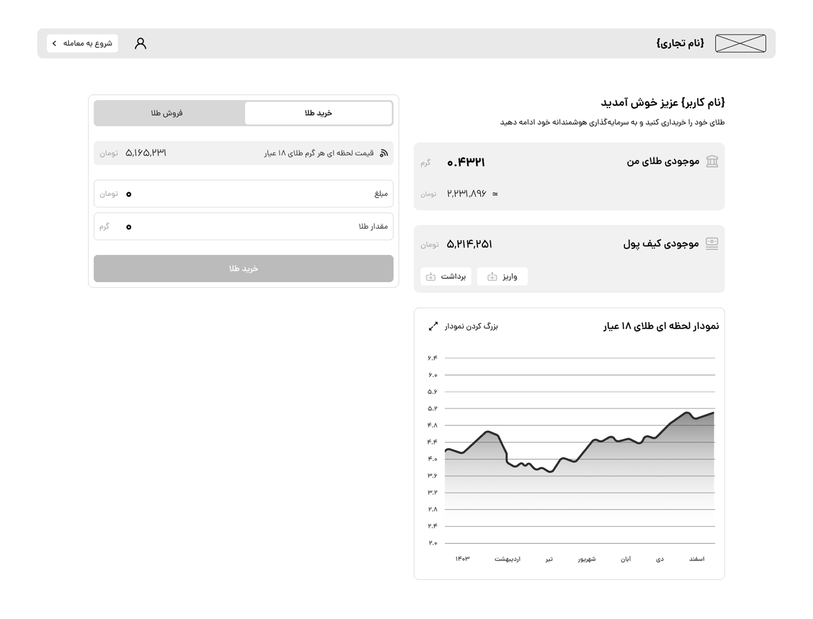Click the live price feed icon
813x619 pixels.
[384, 153]
